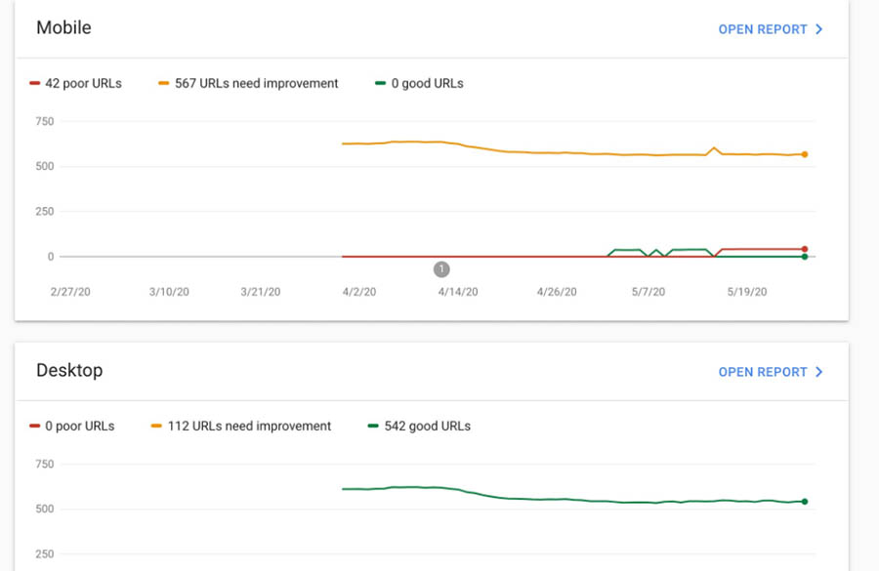
Task: Click the green line bump near 5/7/20
Action: 626,250
